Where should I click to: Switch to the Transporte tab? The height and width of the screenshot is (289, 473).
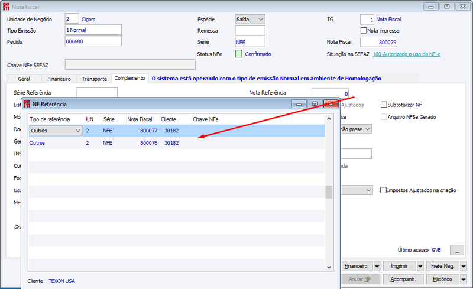point(95,79)
